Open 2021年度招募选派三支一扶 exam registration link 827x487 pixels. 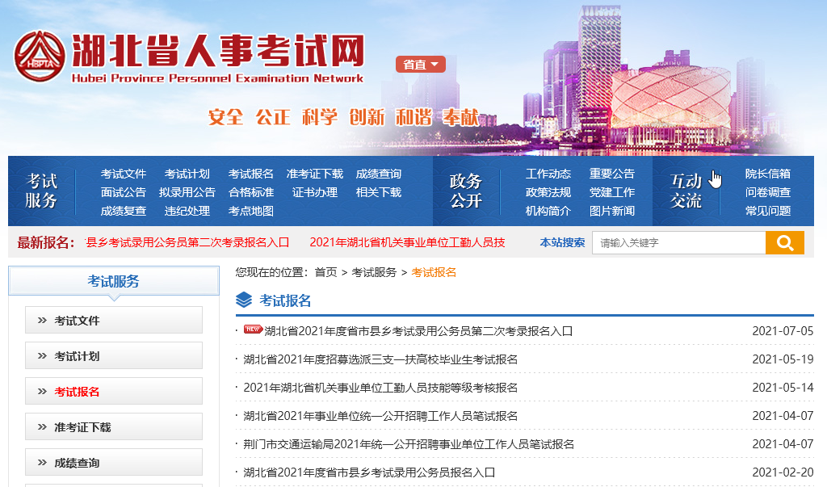(380, 359)
